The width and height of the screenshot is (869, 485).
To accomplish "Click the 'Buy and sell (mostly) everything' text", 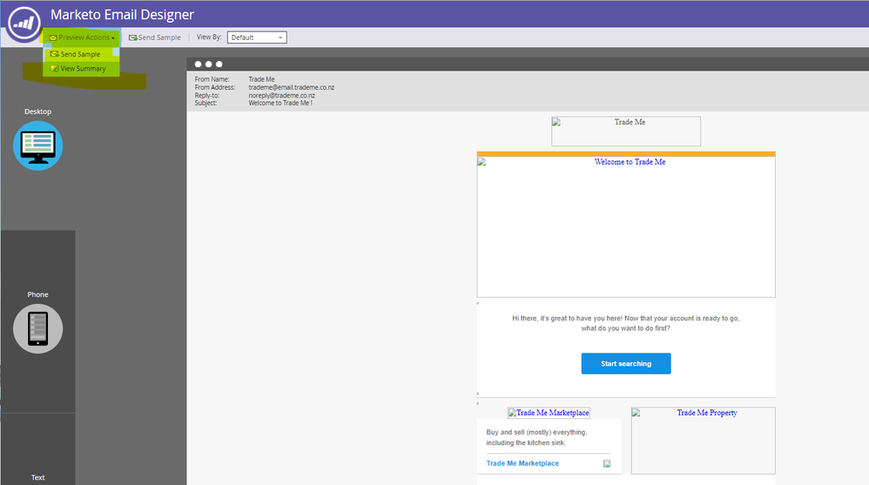I will (x=536, y=437).
